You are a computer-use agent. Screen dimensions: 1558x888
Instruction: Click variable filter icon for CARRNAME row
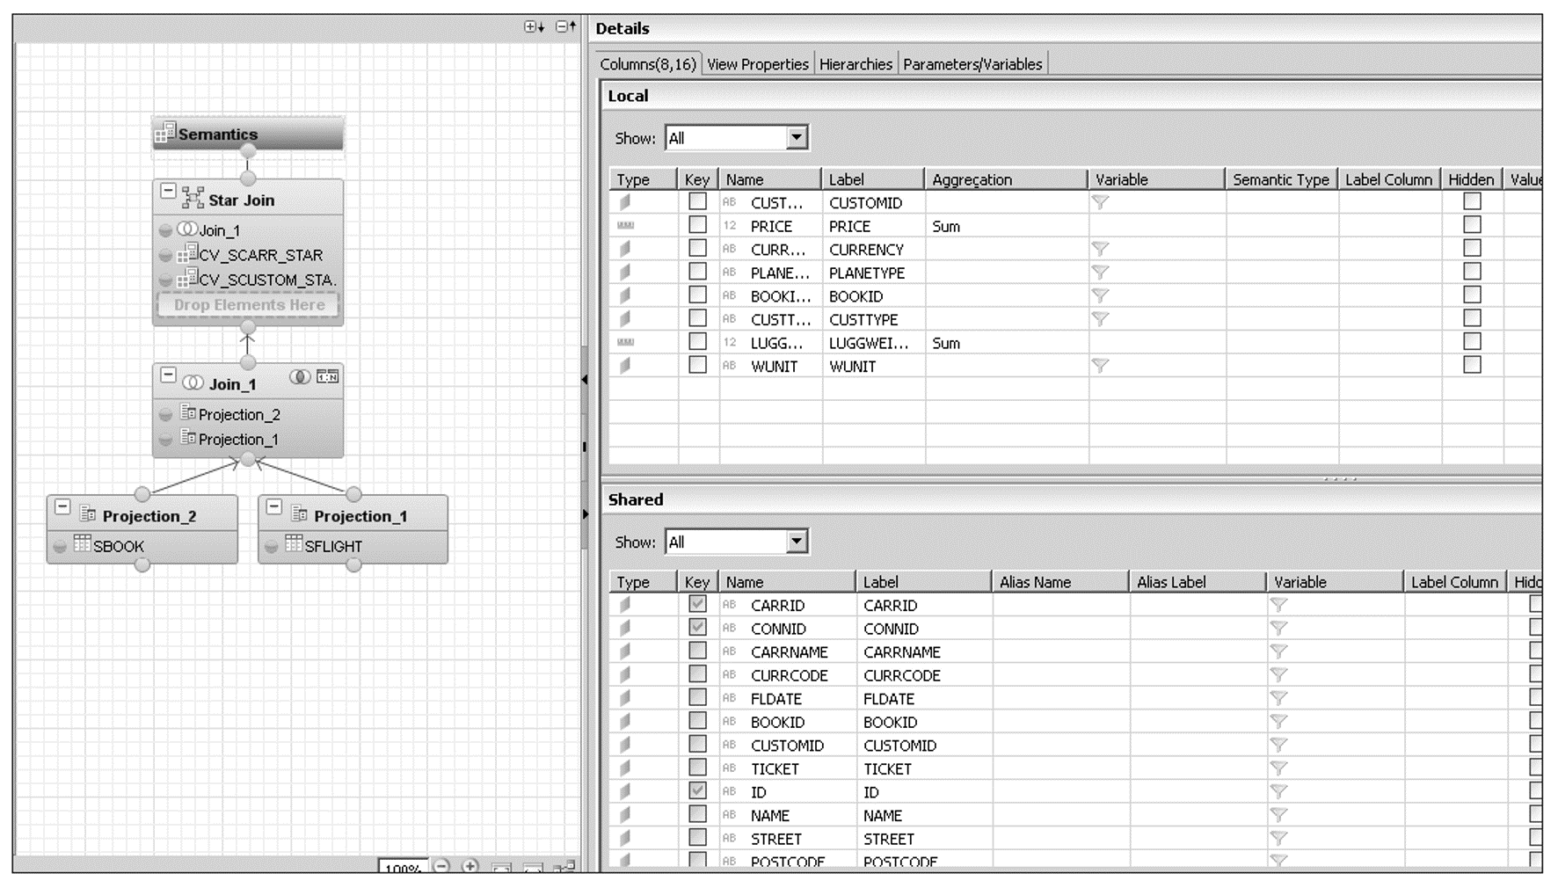1278,651
